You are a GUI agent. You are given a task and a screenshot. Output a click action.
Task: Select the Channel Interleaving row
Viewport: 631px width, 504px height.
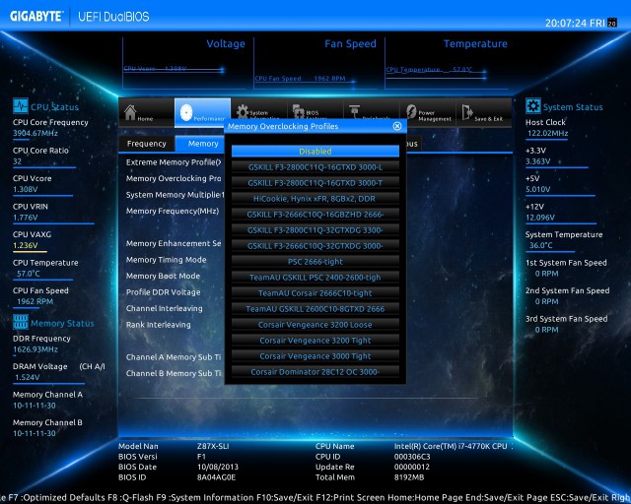[x=165, y=309]
